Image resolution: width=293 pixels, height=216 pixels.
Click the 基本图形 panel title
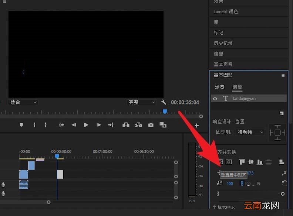pos(223,75)
